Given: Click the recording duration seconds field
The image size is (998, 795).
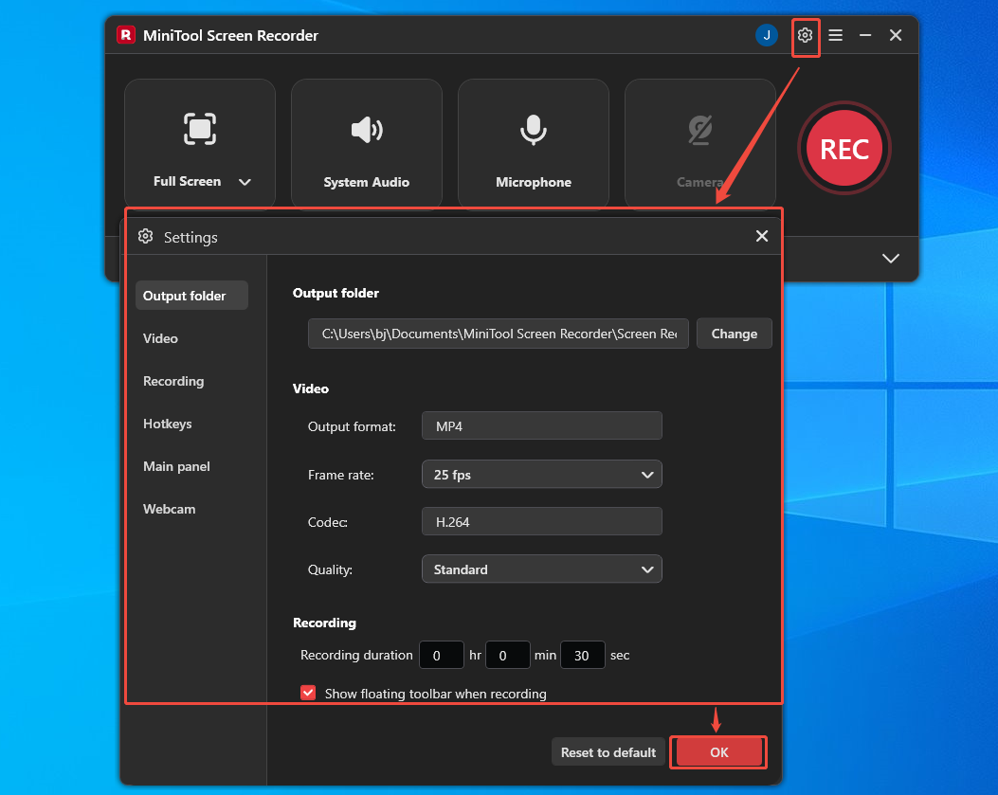Looking at the screenshot, I should [582, 655].
